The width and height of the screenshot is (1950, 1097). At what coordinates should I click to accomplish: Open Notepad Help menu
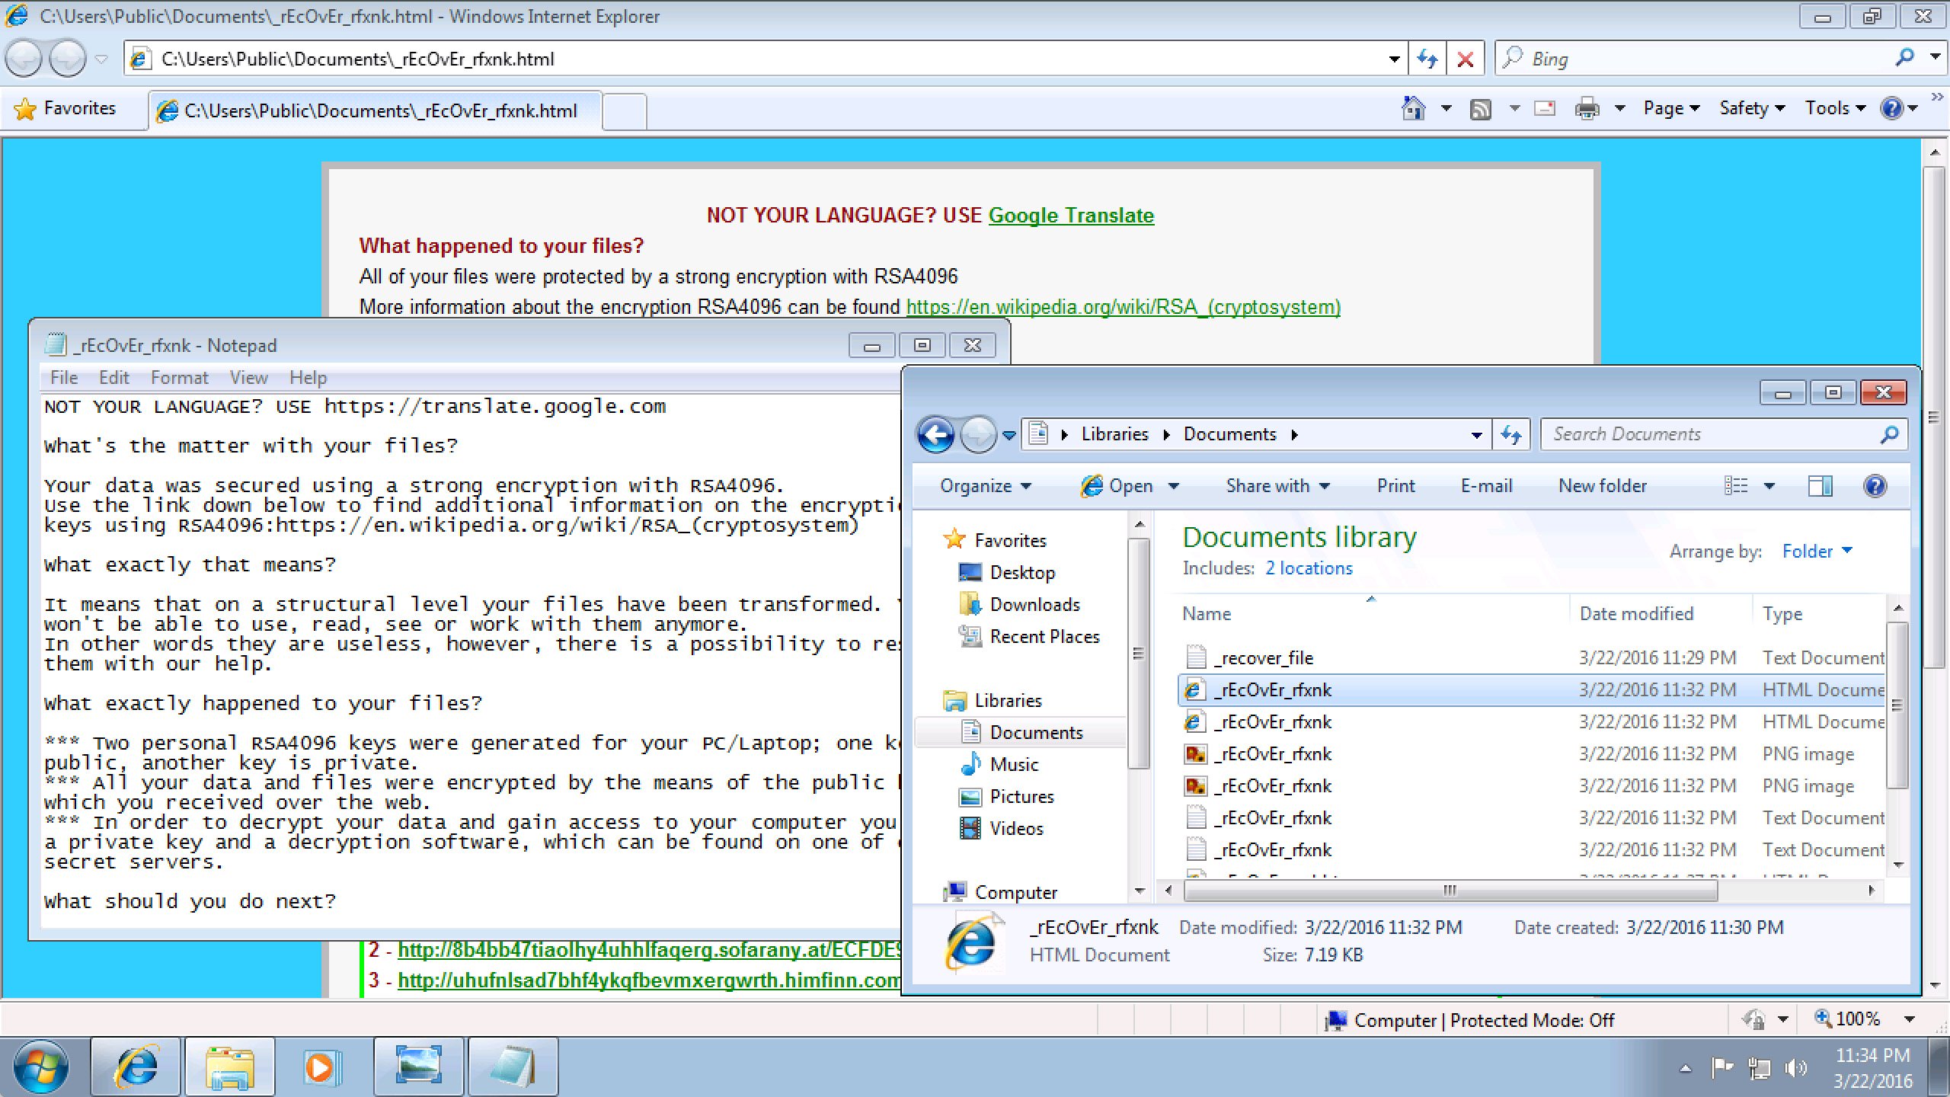click(308, 378)
